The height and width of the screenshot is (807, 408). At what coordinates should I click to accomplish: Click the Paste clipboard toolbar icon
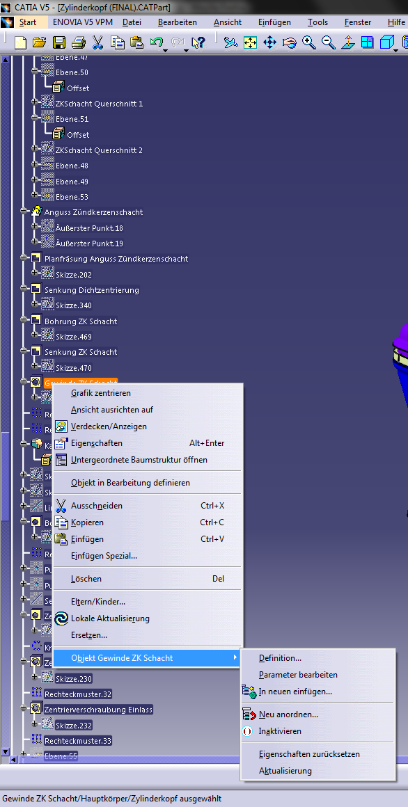[x=136, y=42]
